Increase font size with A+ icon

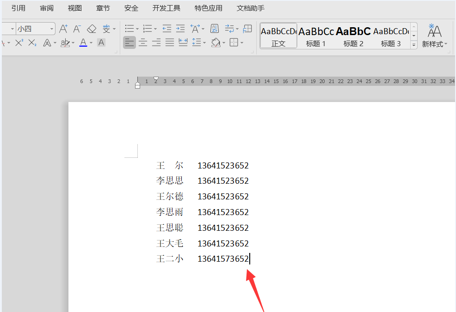coord(63,29)
